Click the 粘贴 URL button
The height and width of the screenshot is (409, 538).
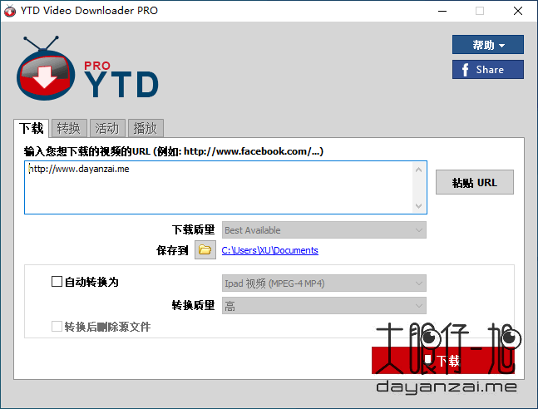pos(475,182)
